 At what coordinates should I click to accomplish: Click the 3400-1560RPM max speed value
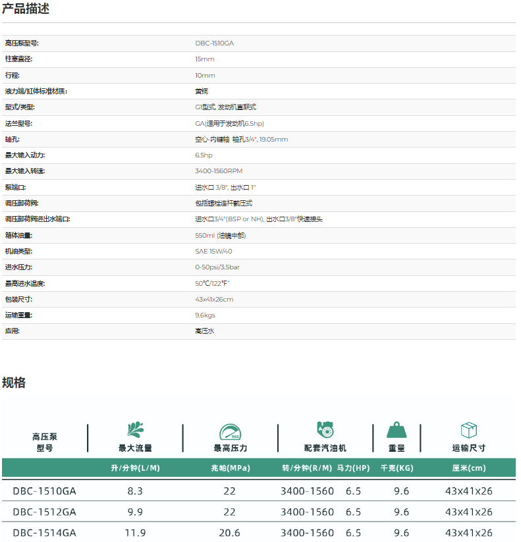pyautogui.click(x=219, y=171)
